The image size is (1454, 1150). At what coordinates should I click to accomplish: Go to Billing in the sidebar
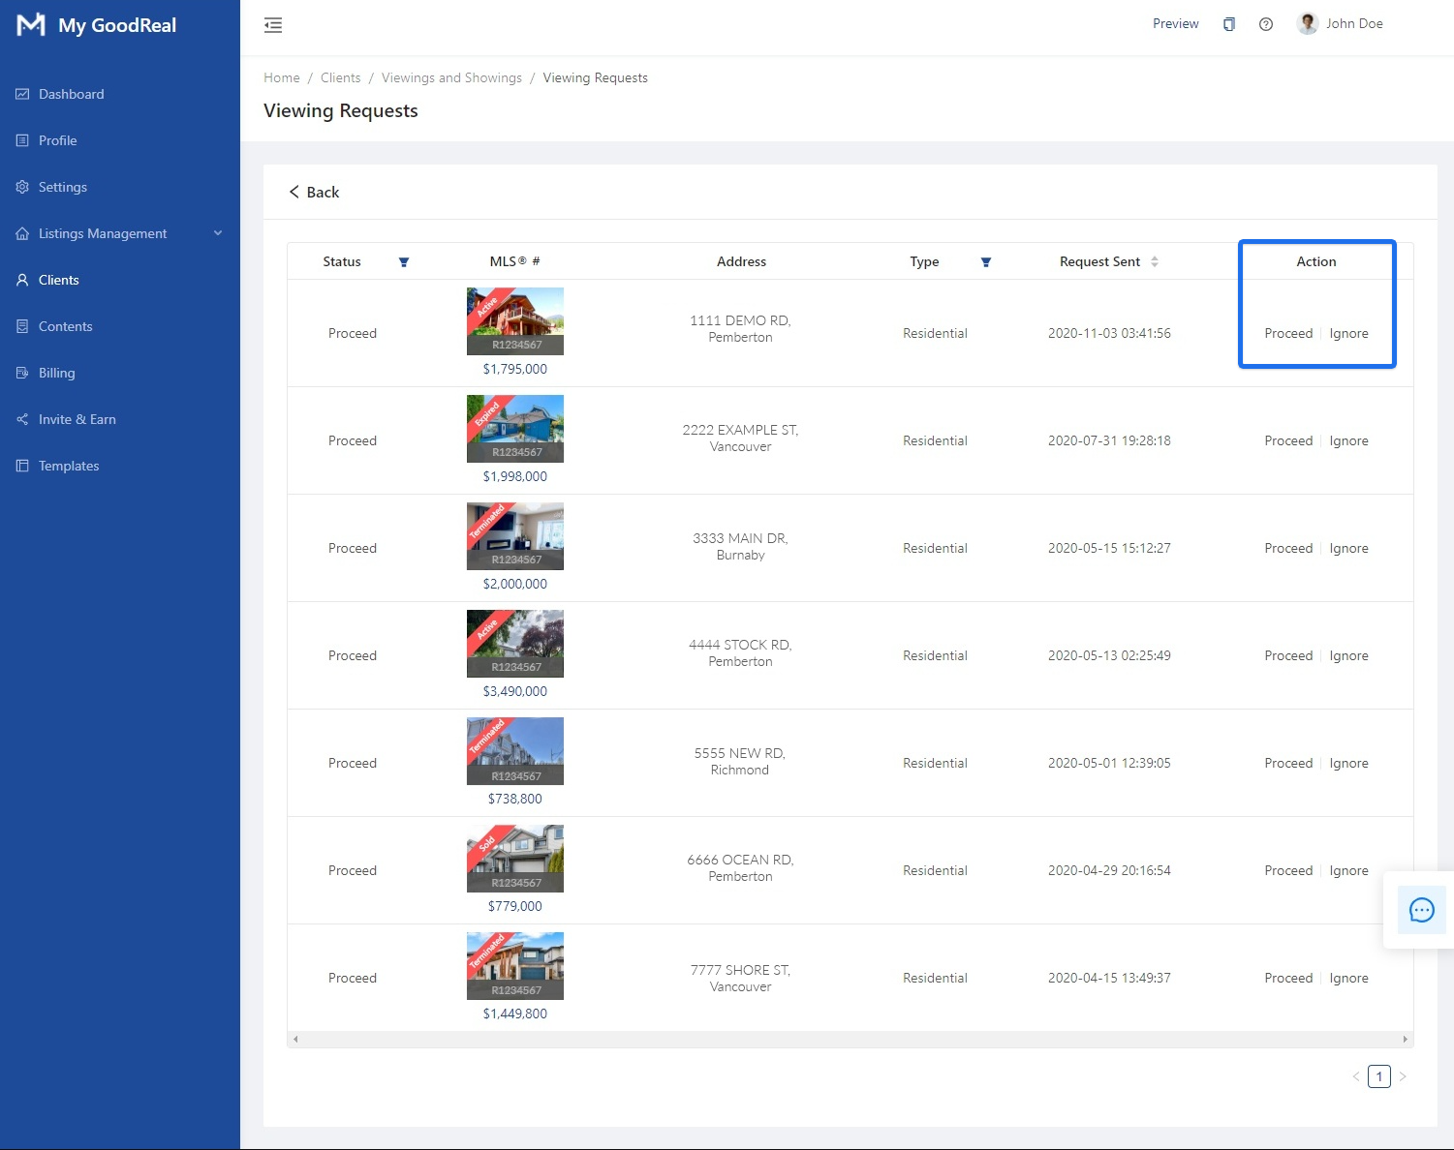click(x=56, y=373)
